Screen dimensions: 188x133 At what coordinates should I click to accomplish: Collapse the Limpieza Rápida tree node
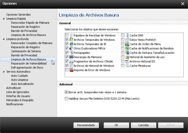click(4, 19)
